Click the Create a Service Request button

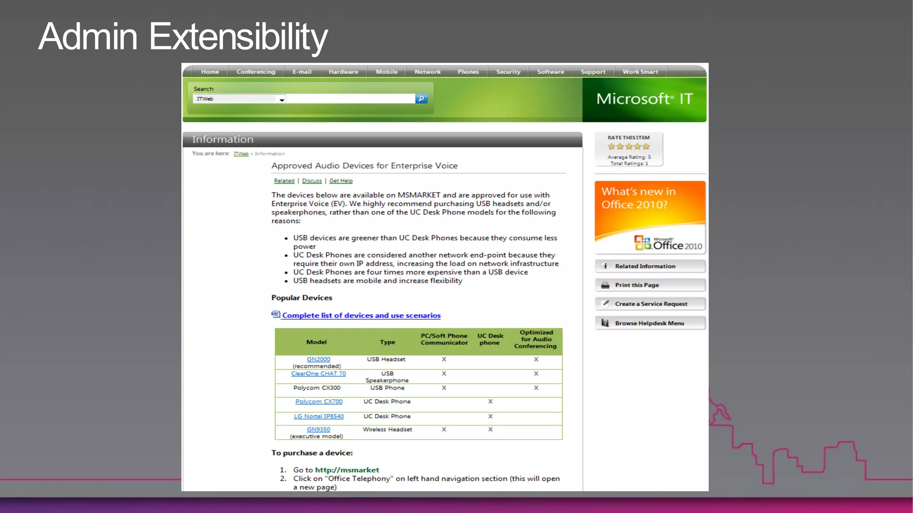coord(650,304)
